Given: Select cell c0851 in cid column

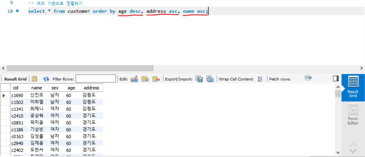Looking at the screenshot, I should tap(19, 123).
